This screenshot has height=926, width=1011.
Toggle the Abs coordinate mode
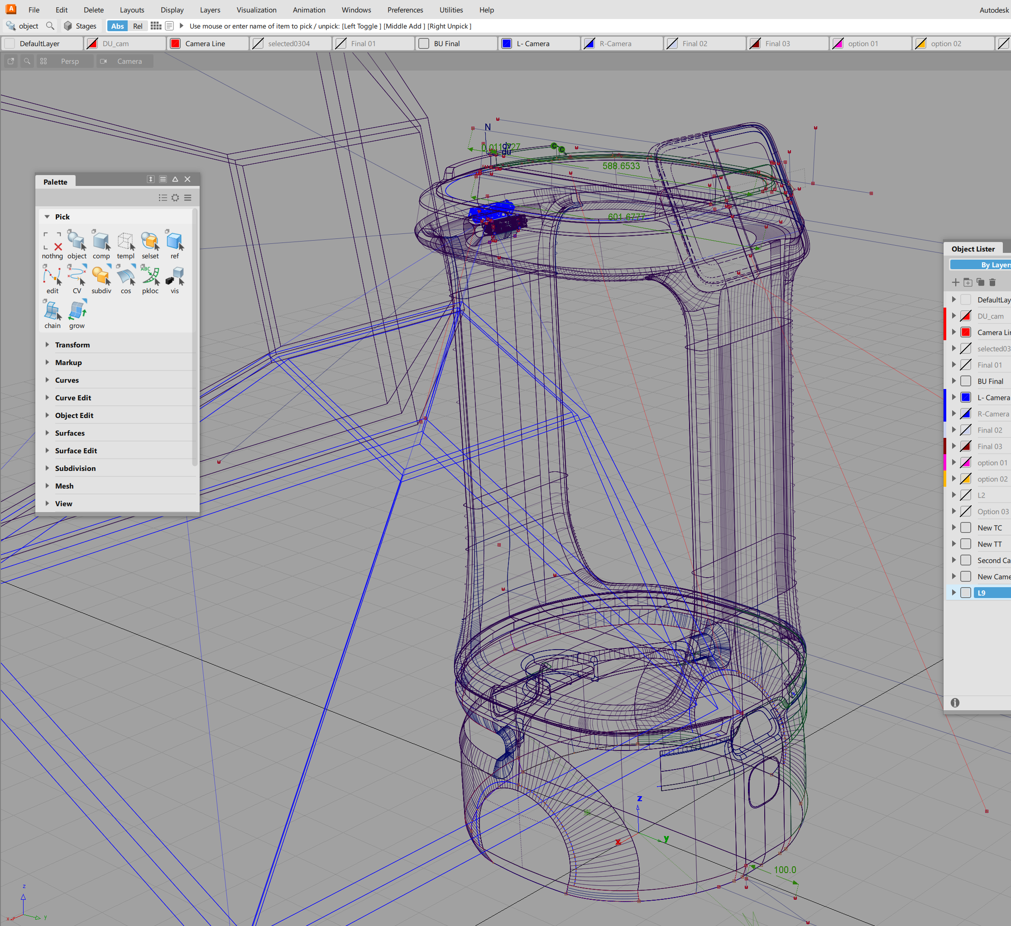pos(117,26)
